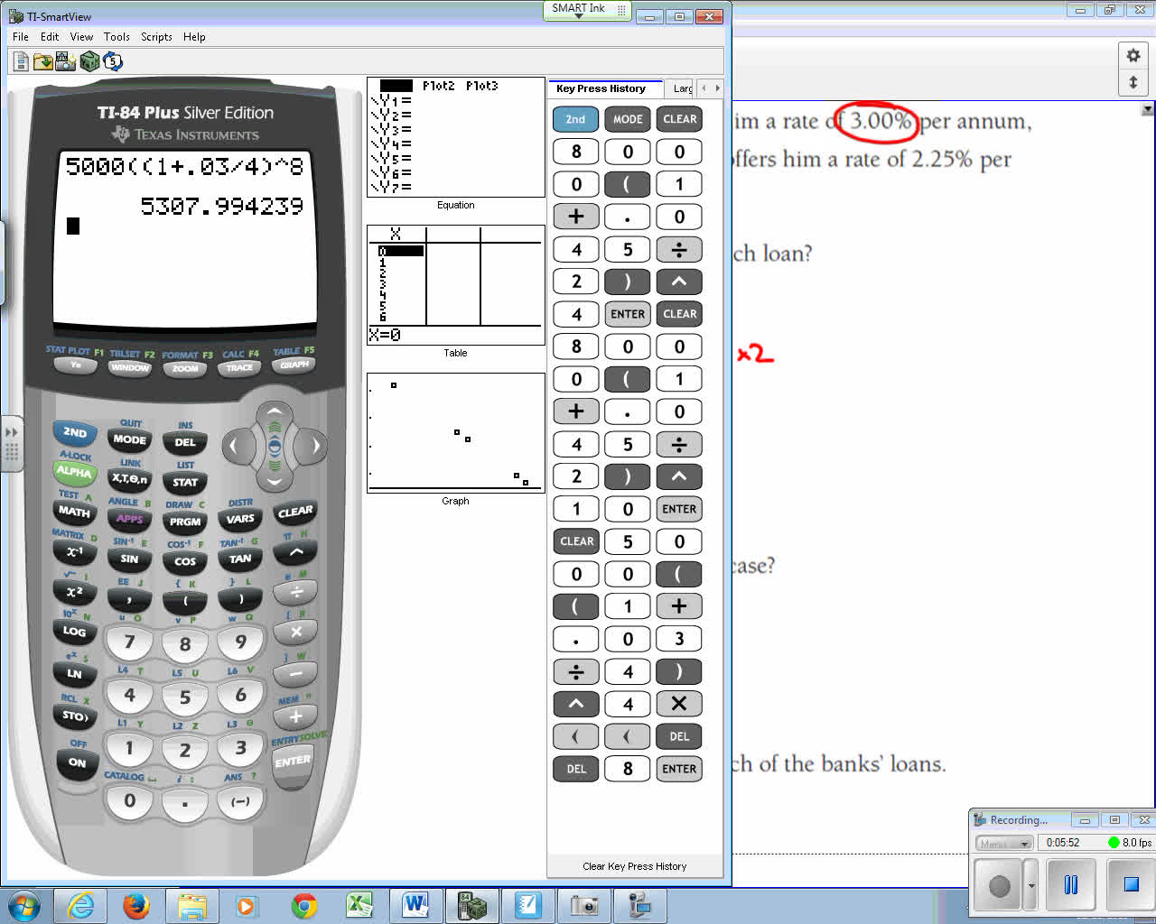Viewport: 1156px width, 924px height.
Task: Click the SMART Ink toolbar label
Action: tap(578, 8)
